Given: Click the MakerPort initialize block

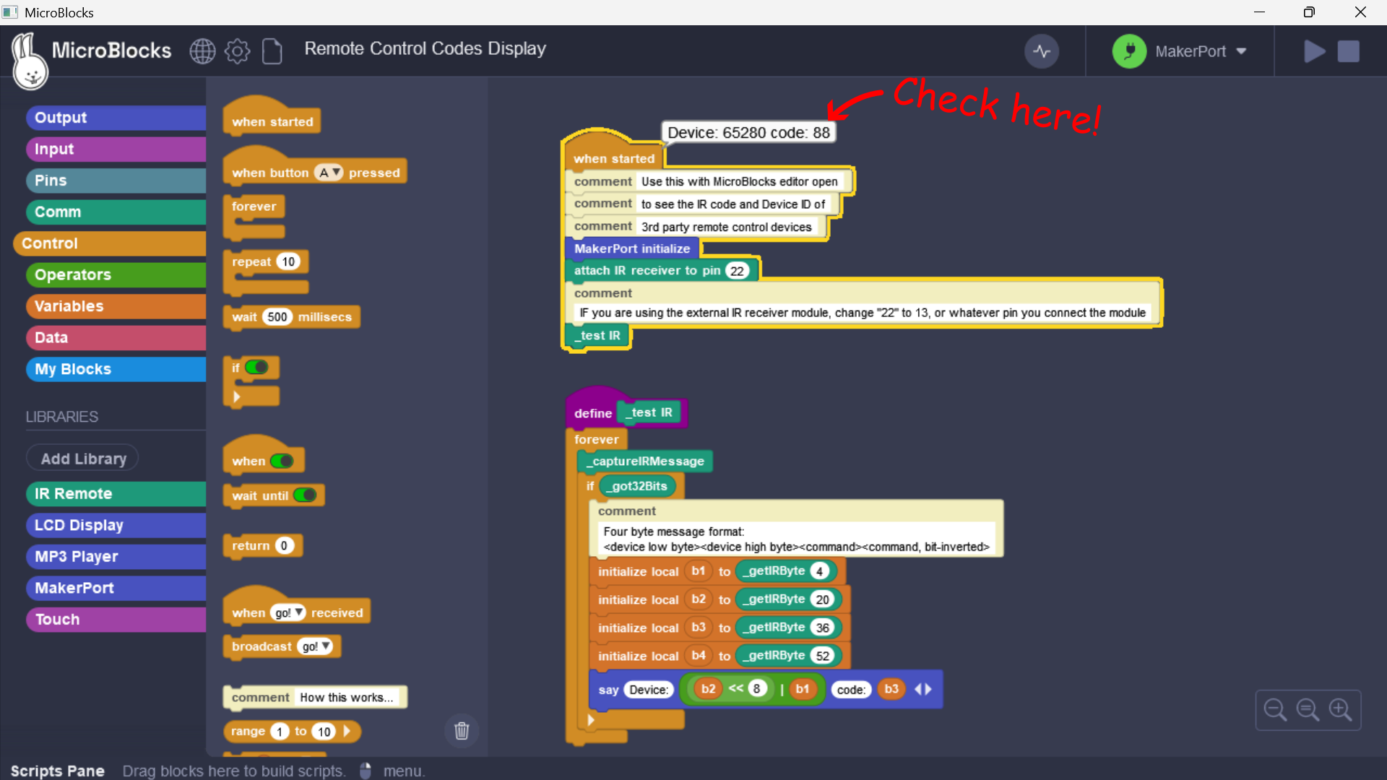Looking at the screenshot, I should click(x=632, y=248).
